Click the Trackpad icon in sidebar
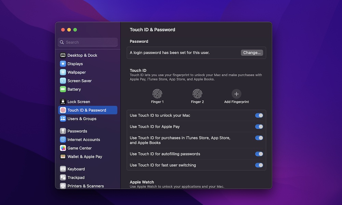342x205 pixels. click(63, 178)
